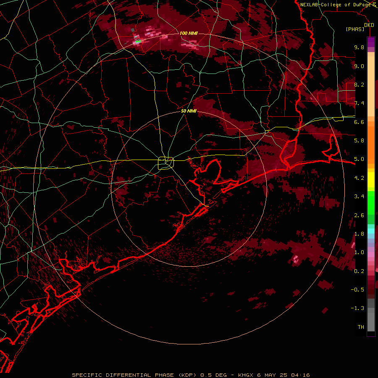Click the 5.0 value on color scale
378x378 pixels.
(x=359, y=159)
